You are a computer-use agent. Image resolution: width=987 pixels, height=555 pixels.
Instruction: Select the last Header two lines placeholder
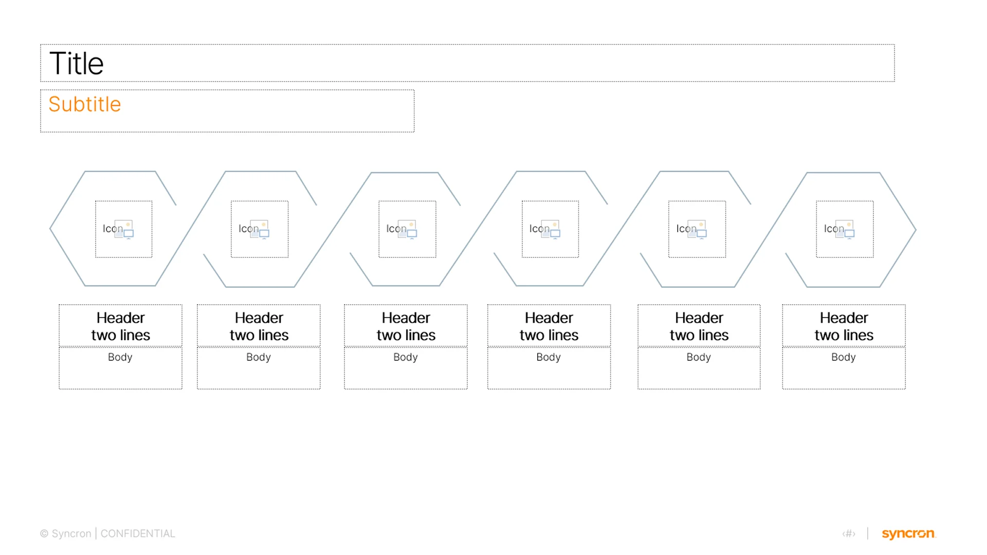843,326
